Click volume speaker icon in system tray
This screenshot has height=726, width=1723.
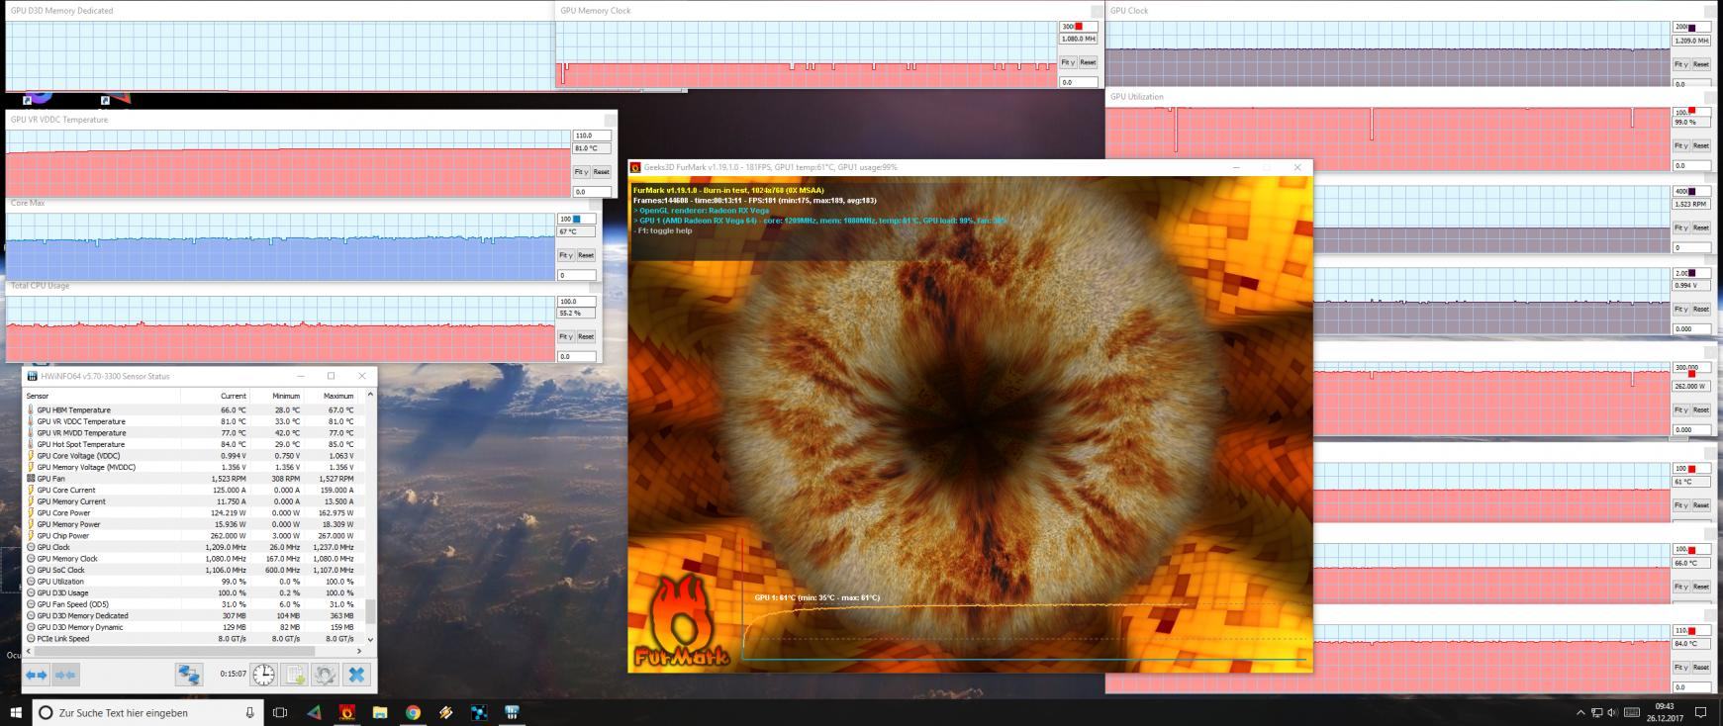[1612, 712]
